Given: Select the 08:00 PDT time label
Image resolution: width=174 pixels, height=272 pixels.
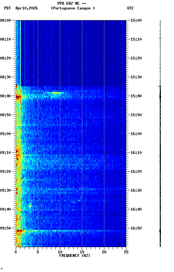Looking at the screenshot, I should click(5, 20).
